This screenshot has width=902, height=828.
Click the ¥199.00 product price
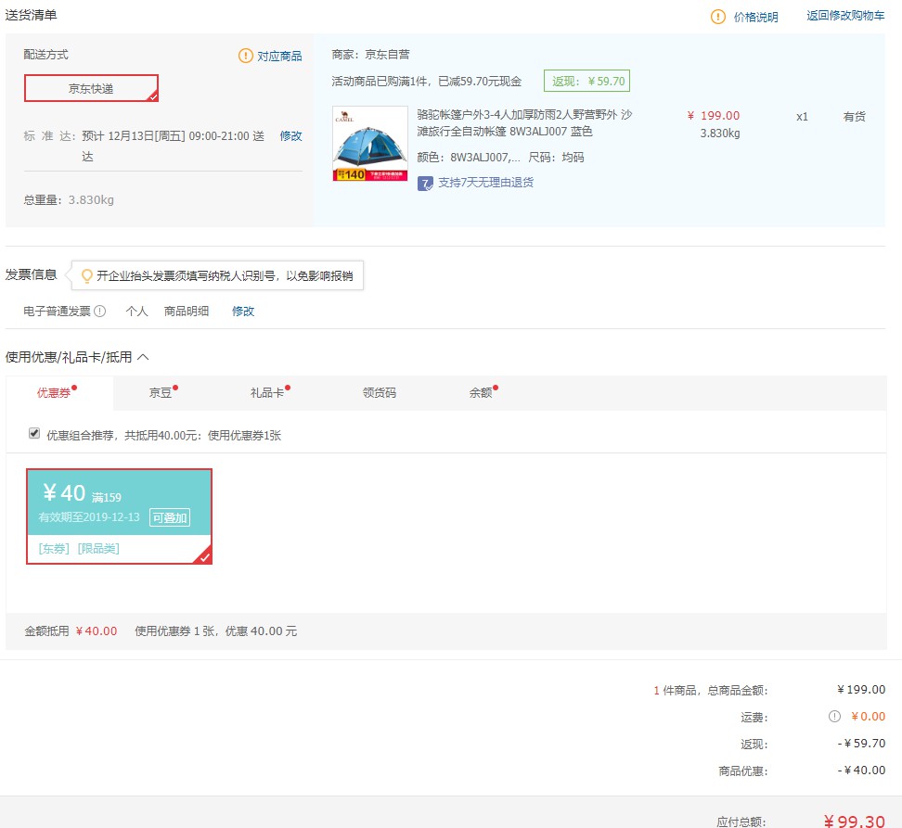pos(714,116)
